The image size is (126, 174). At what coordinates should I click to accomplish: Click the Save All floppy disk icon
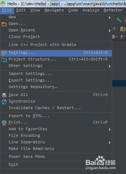(x=4, y=95)
